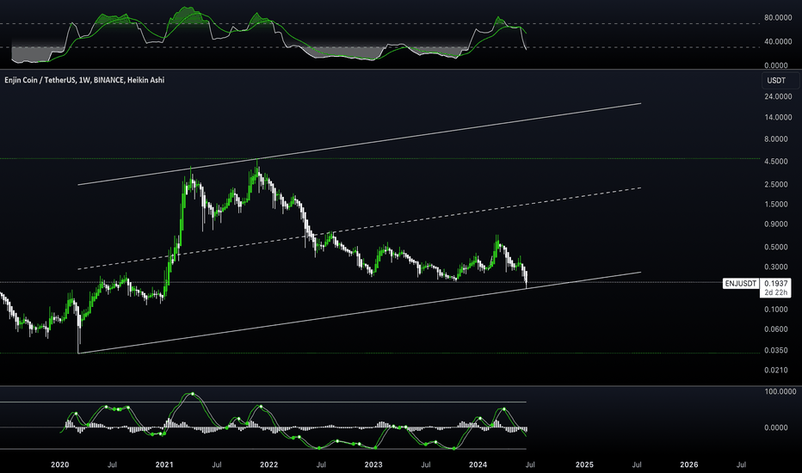Screen dimensions: 802x473
Task: Click the 2d 22h countdown text
Action: point(775,292)
